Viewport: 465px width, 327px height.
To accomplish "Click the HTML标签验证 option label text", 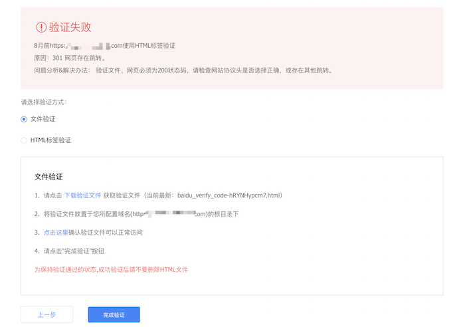I will tap(50, 140).
